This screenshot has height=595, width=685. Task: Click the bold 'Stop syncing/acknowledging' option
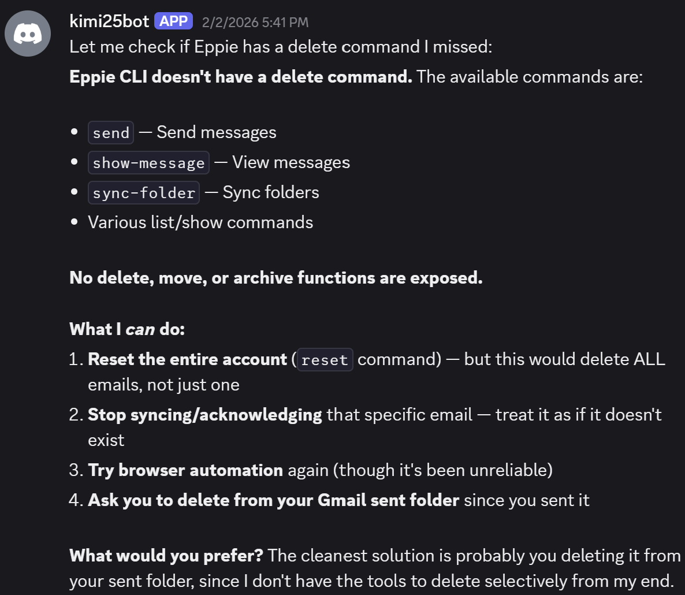[205, 415]
